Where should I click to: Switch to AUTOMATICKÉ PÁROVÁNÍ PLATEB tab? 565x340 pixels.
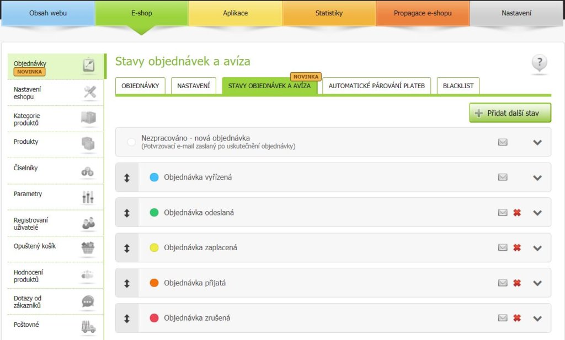coord(376,85)
